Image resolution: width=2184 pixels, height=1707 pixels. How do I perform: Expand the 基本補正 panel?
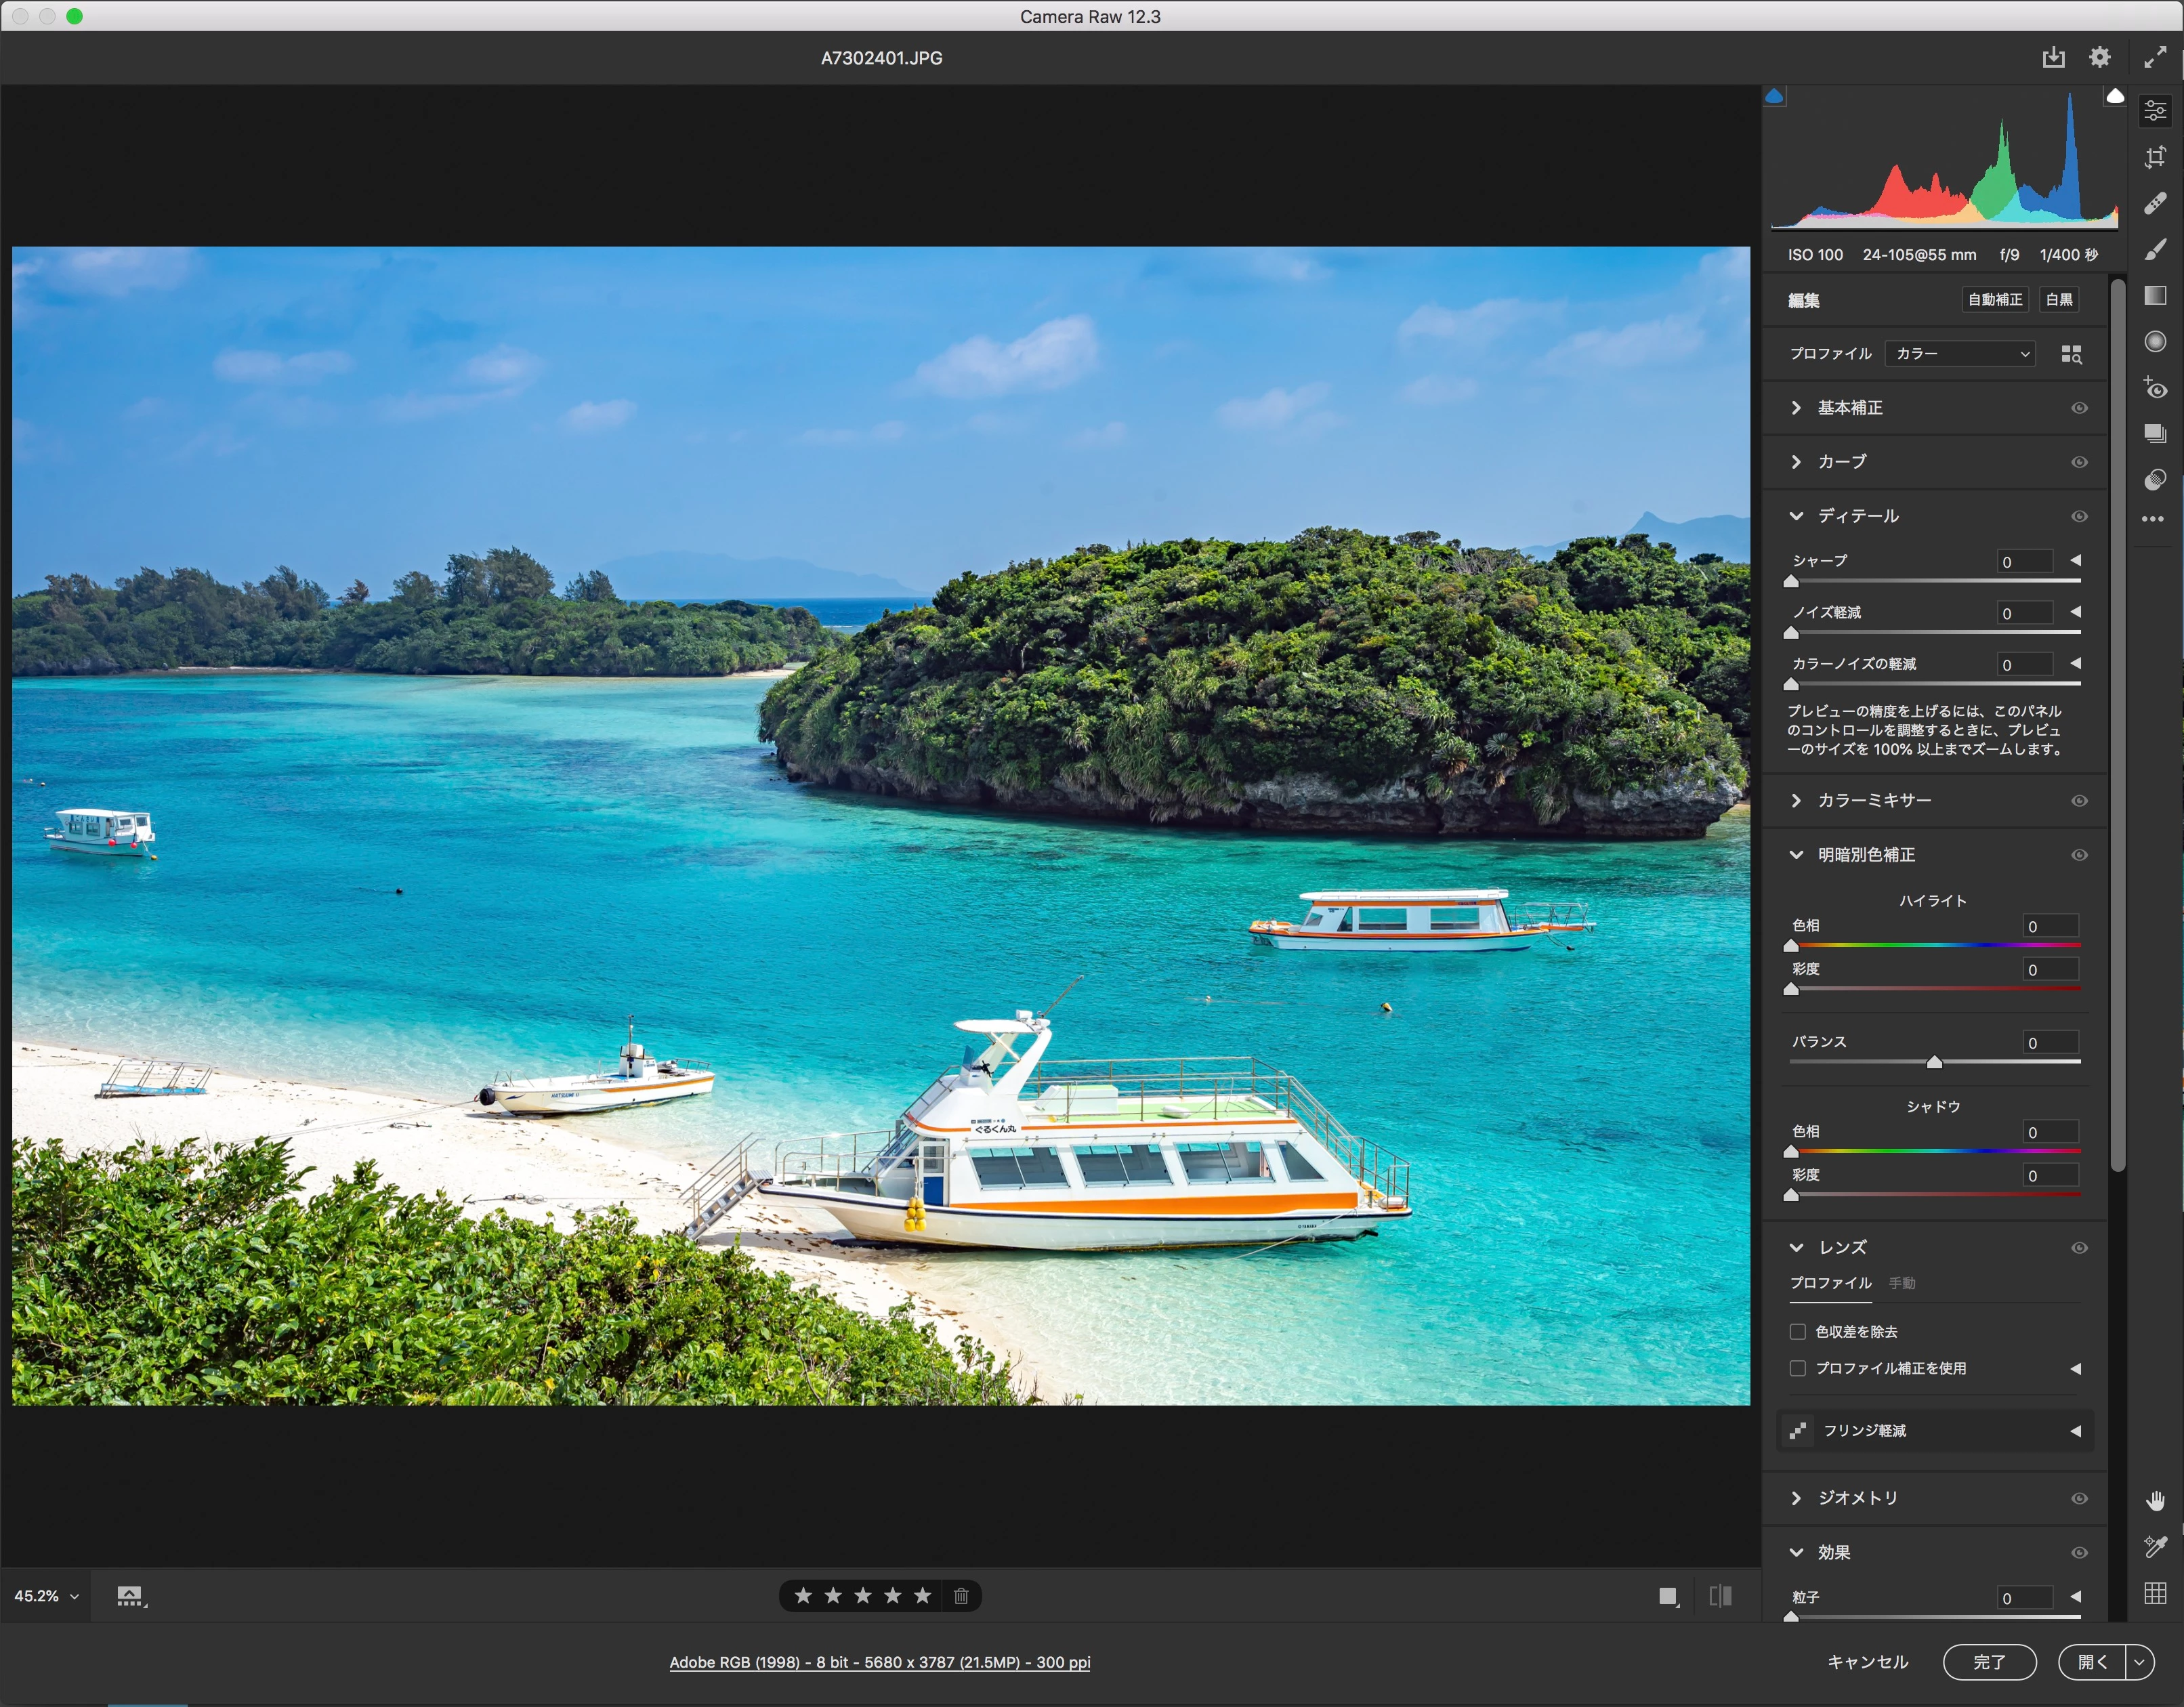tap(1849, 407)
